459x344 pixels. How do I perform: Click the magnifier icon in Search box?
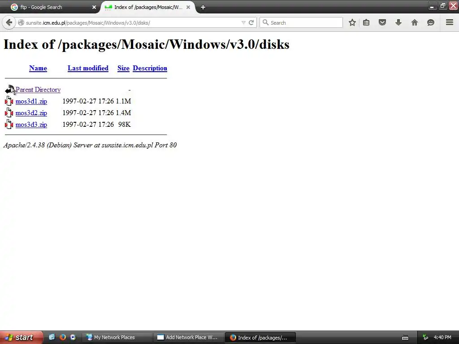[265, 22]
